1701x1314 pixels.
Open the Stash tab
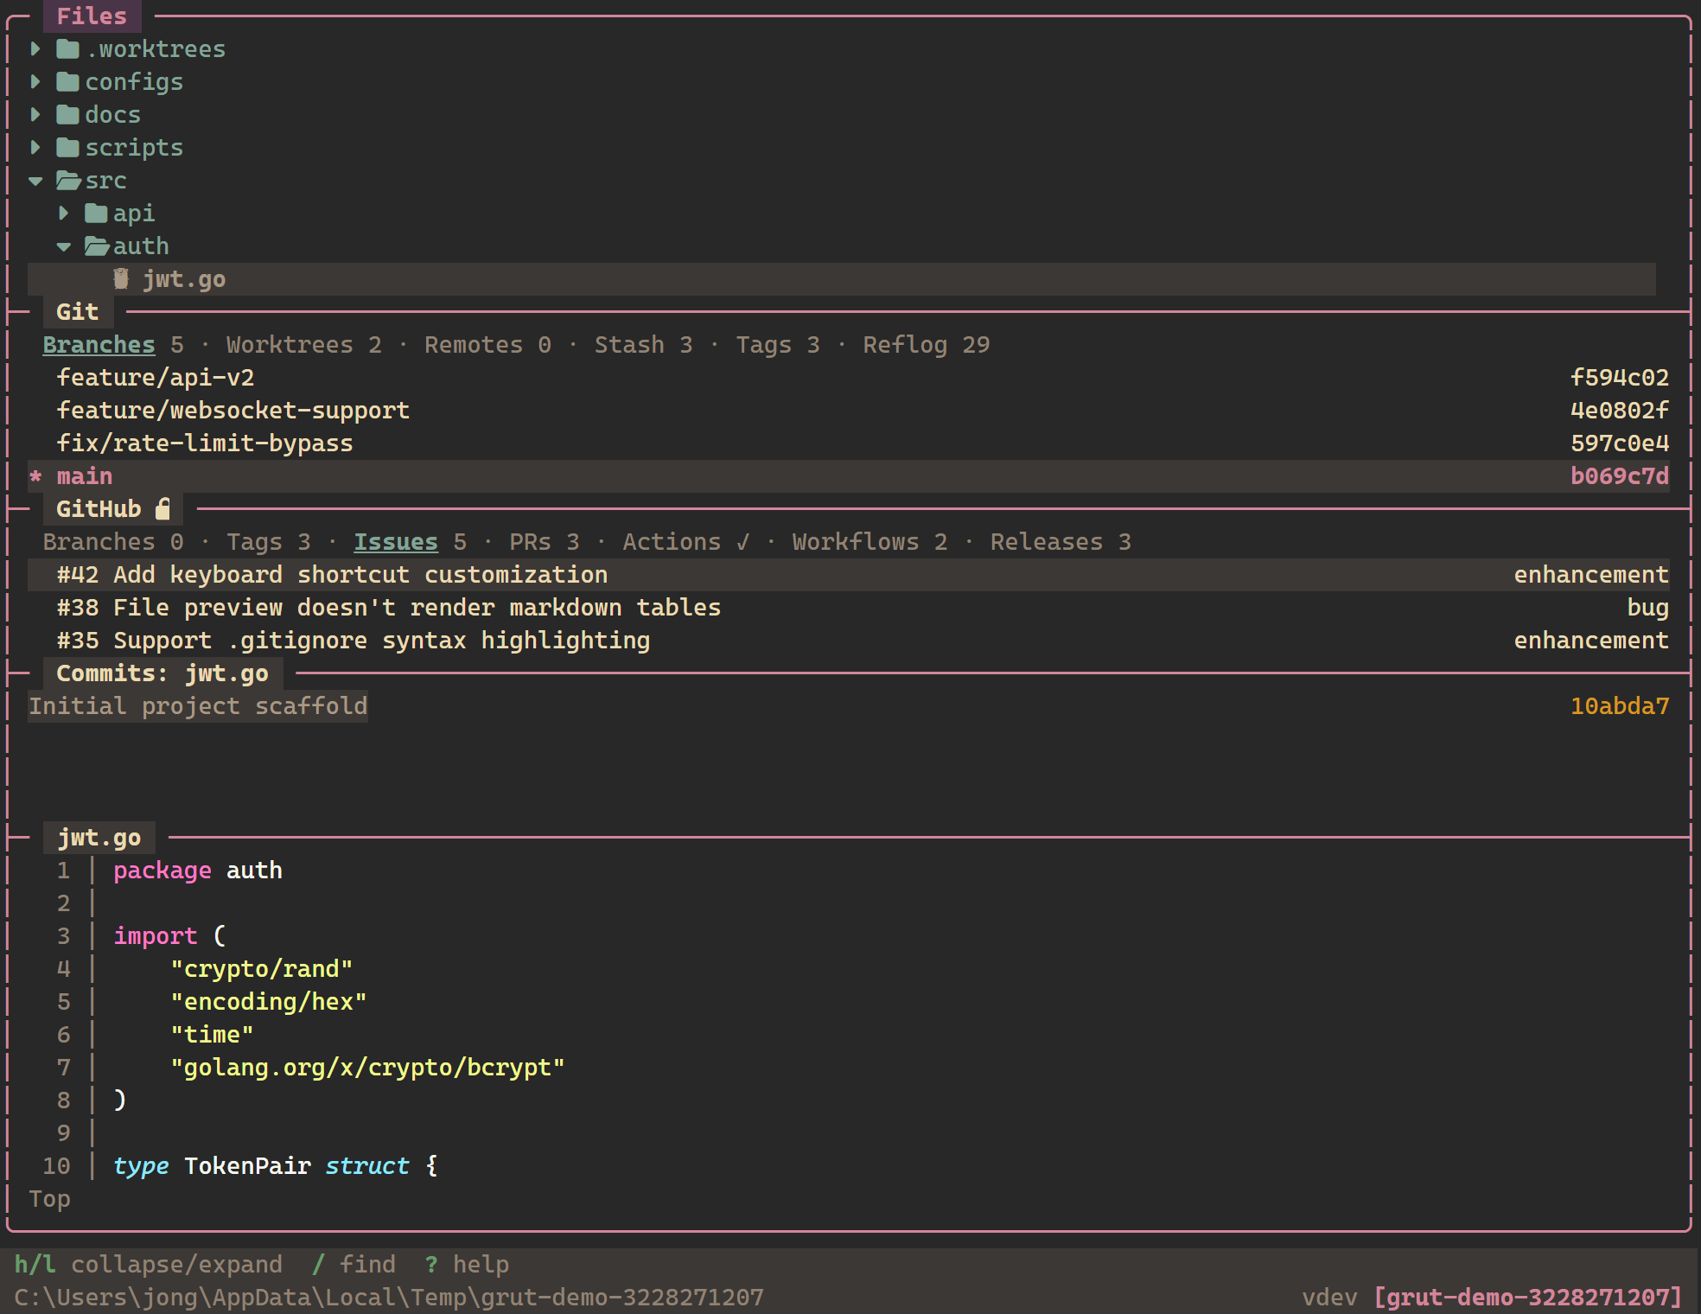coord(644,345)
